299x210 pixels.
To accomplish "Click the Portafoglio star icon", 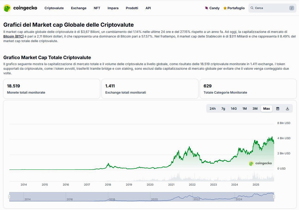I will point(225,8).
